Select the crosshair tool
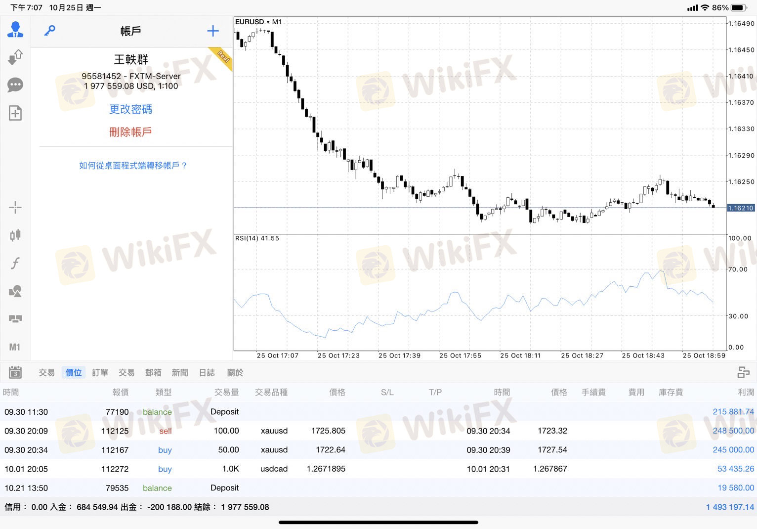The width and height of the screenshot is (757, 529). click(x=15, y=207)
